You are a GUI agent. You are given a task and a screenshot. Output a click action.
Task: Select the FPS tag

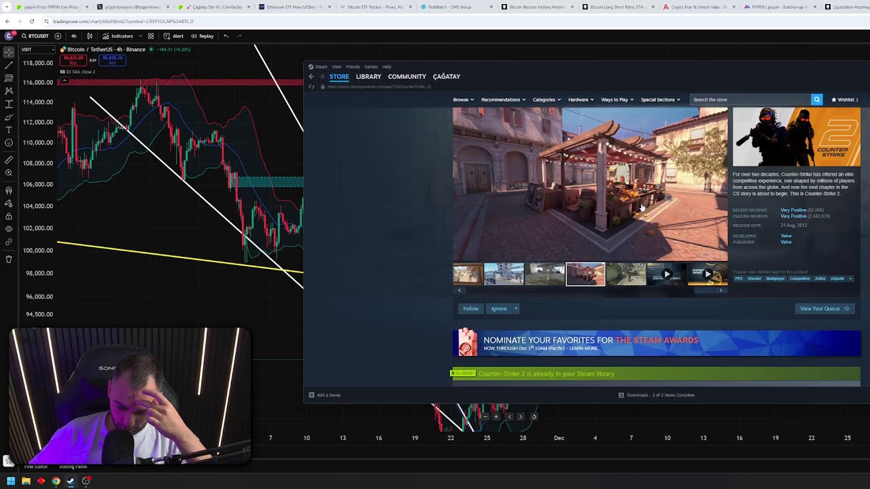pos(739,278)
